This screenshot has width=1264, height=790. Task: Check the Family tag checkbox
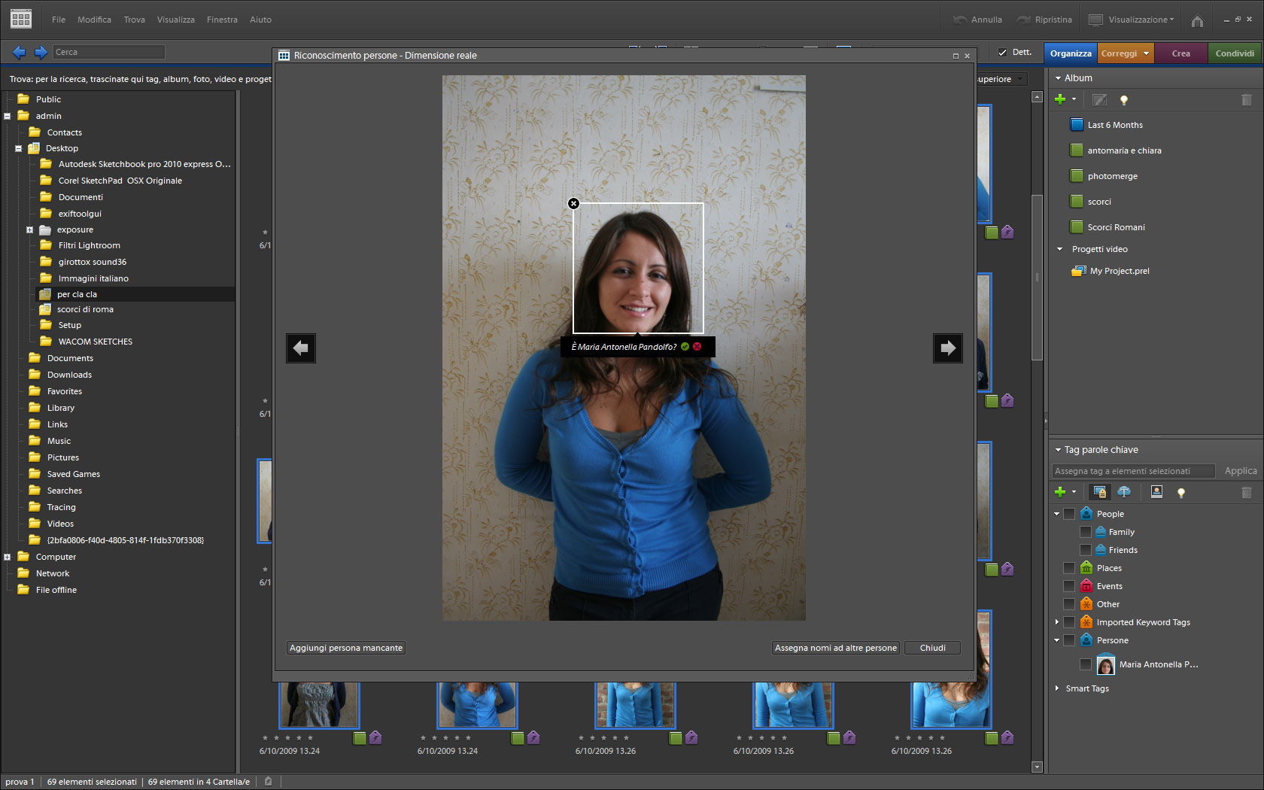(x=1086, y=532)
